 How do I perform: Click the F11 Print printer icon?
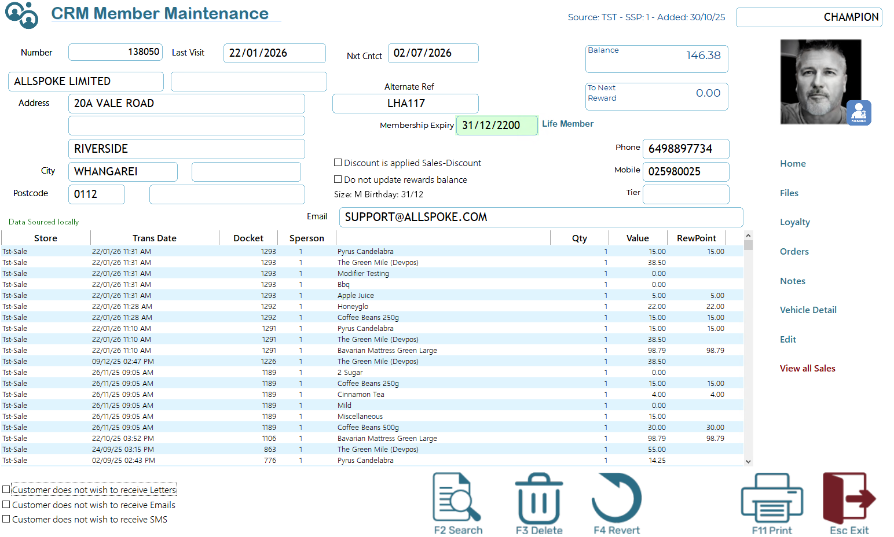click(771, 498)
